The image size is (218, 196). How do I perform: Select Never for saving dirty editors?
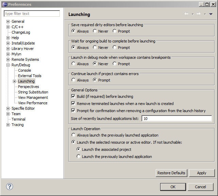point(95,31)
